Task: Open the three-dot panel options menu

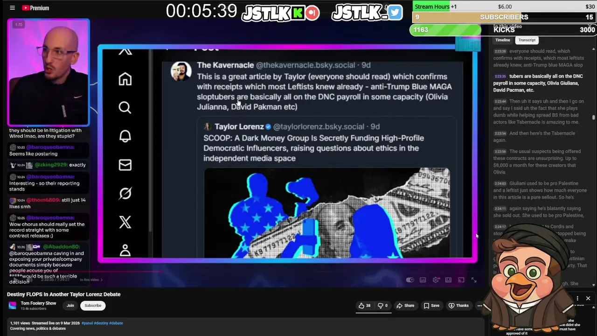Action: (x=577, y=299)
